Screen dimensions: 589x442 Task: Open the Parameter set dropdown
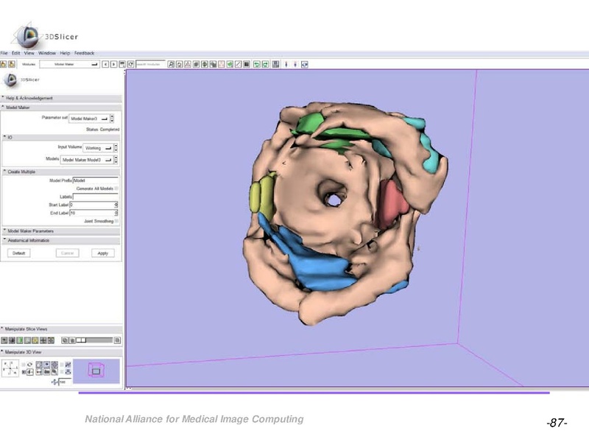tap(89, 119)
